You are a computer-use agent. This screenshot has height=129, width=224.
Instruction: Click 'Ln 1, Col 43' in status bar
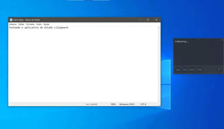click(x=92, y=104)
